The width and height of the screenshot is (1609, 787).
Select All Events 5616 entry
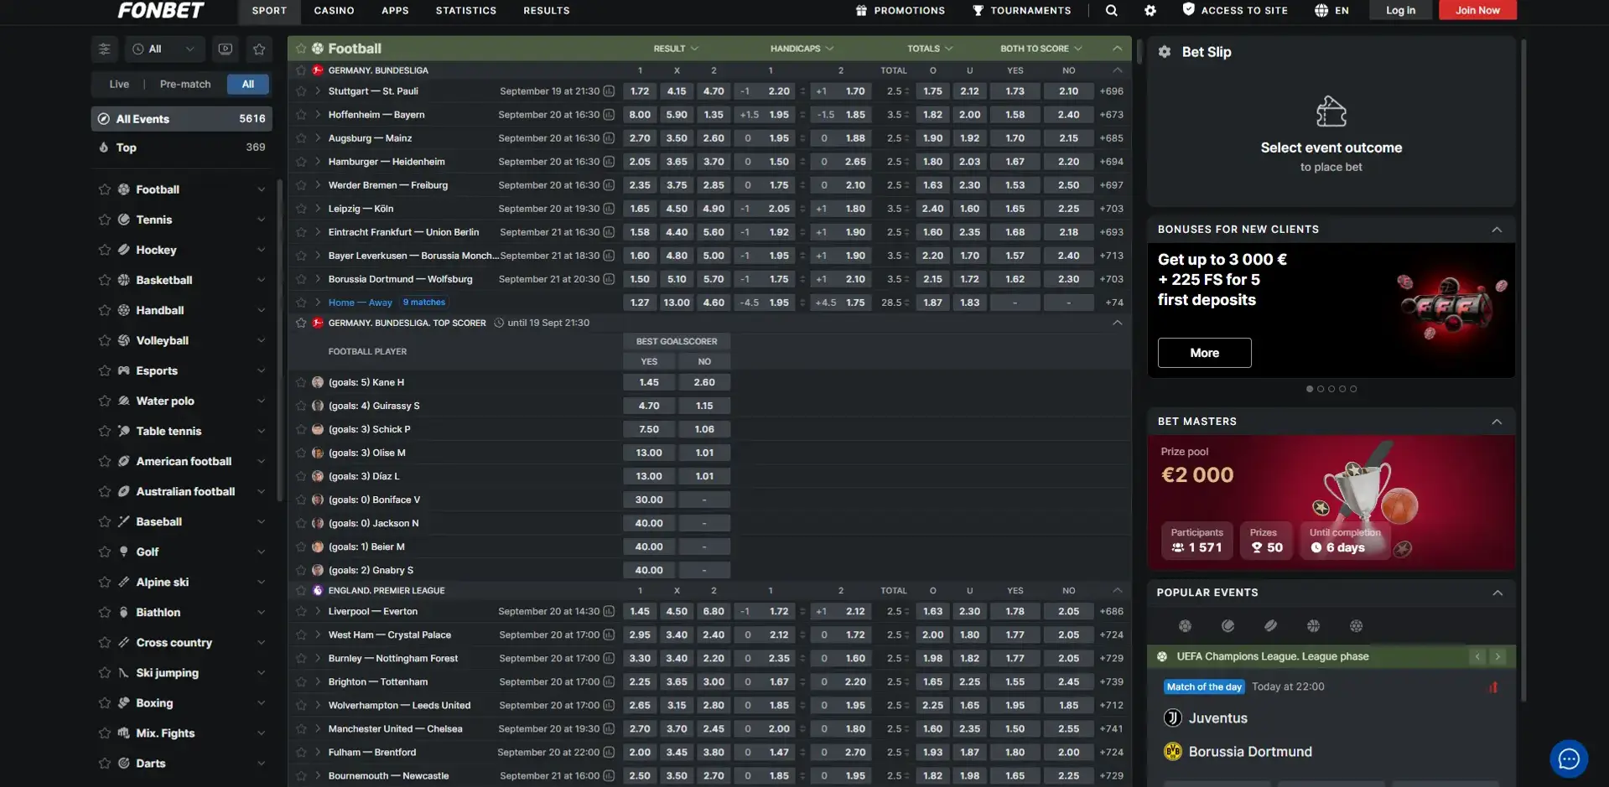[x=181, y=119]
